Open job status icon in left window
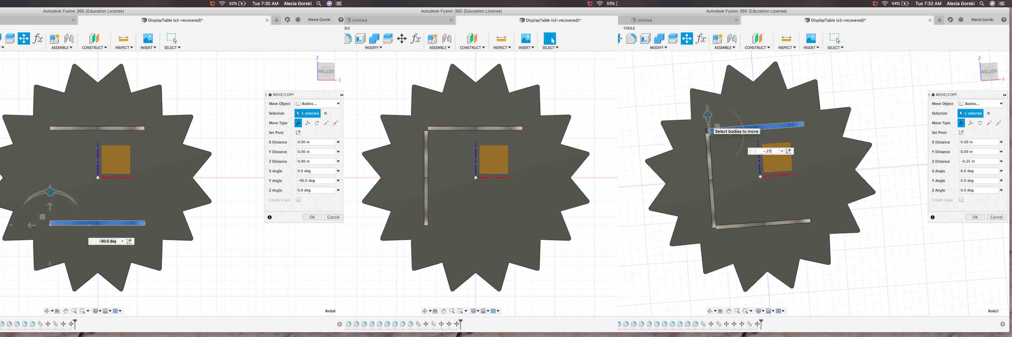 [298, 20]
